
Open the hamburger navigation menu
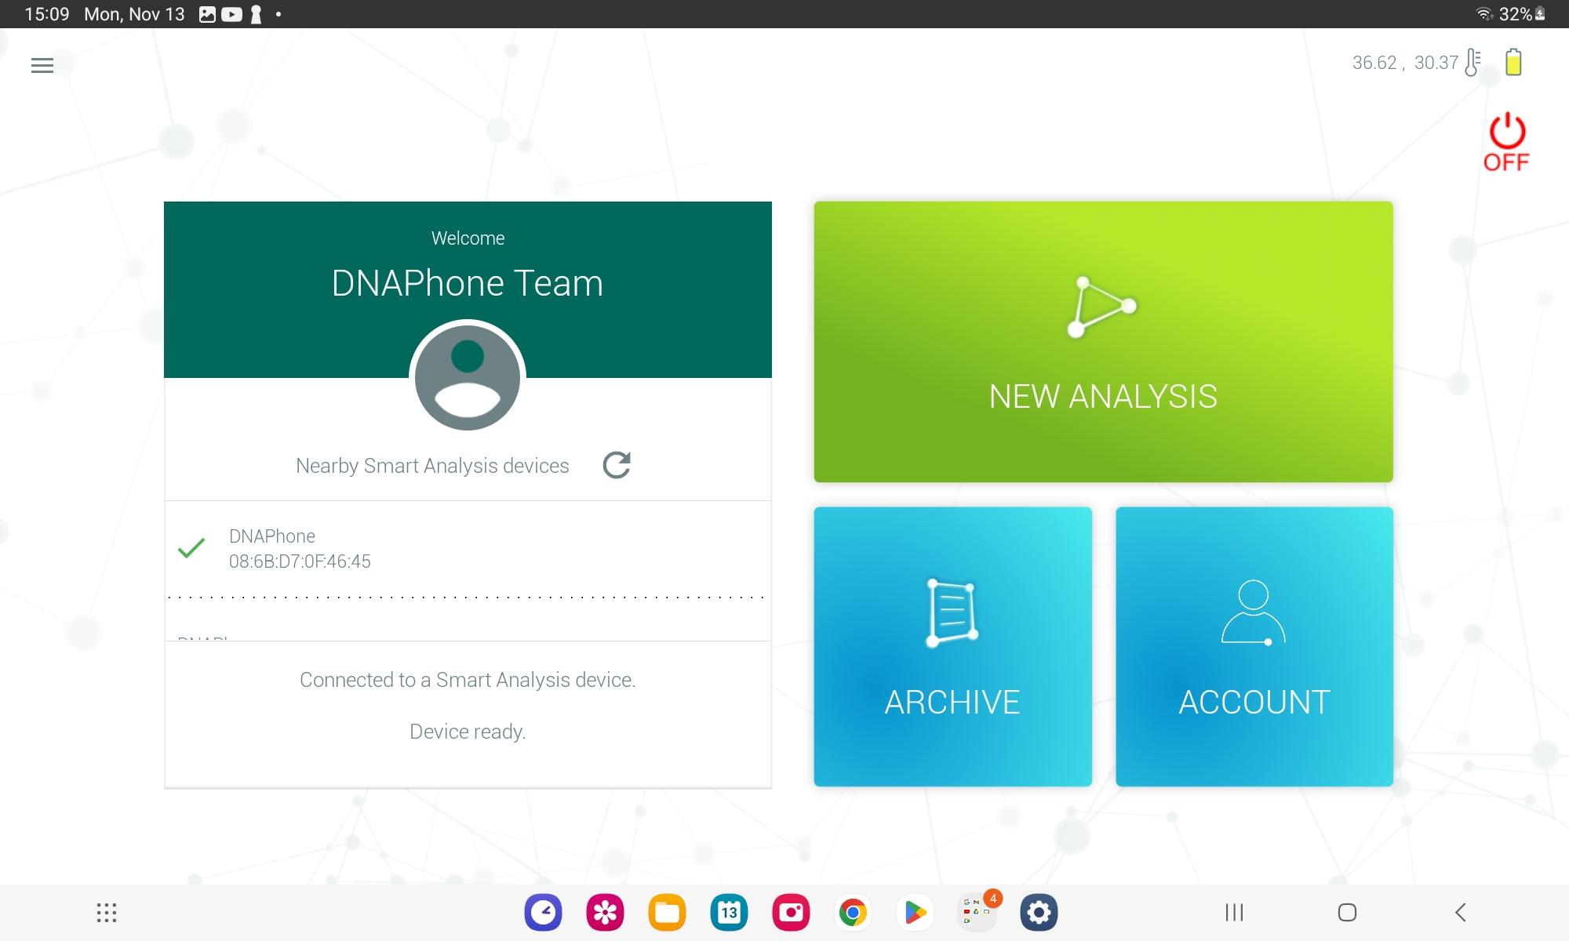tap(42, 66)
